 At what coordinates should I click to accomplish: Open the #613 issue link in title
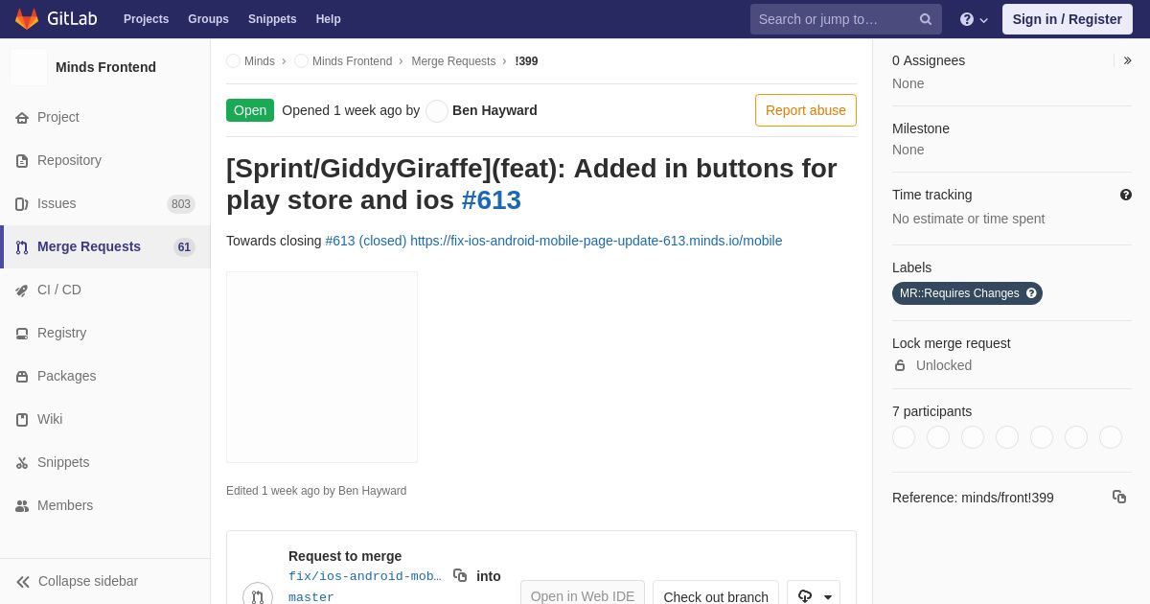point(492,200)
